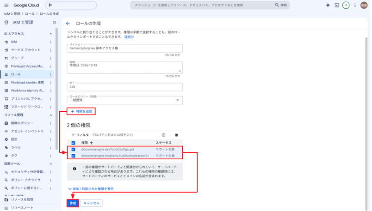Collapse the ID とアクセス section
The image size is (372, 211).
pos(50,34)
